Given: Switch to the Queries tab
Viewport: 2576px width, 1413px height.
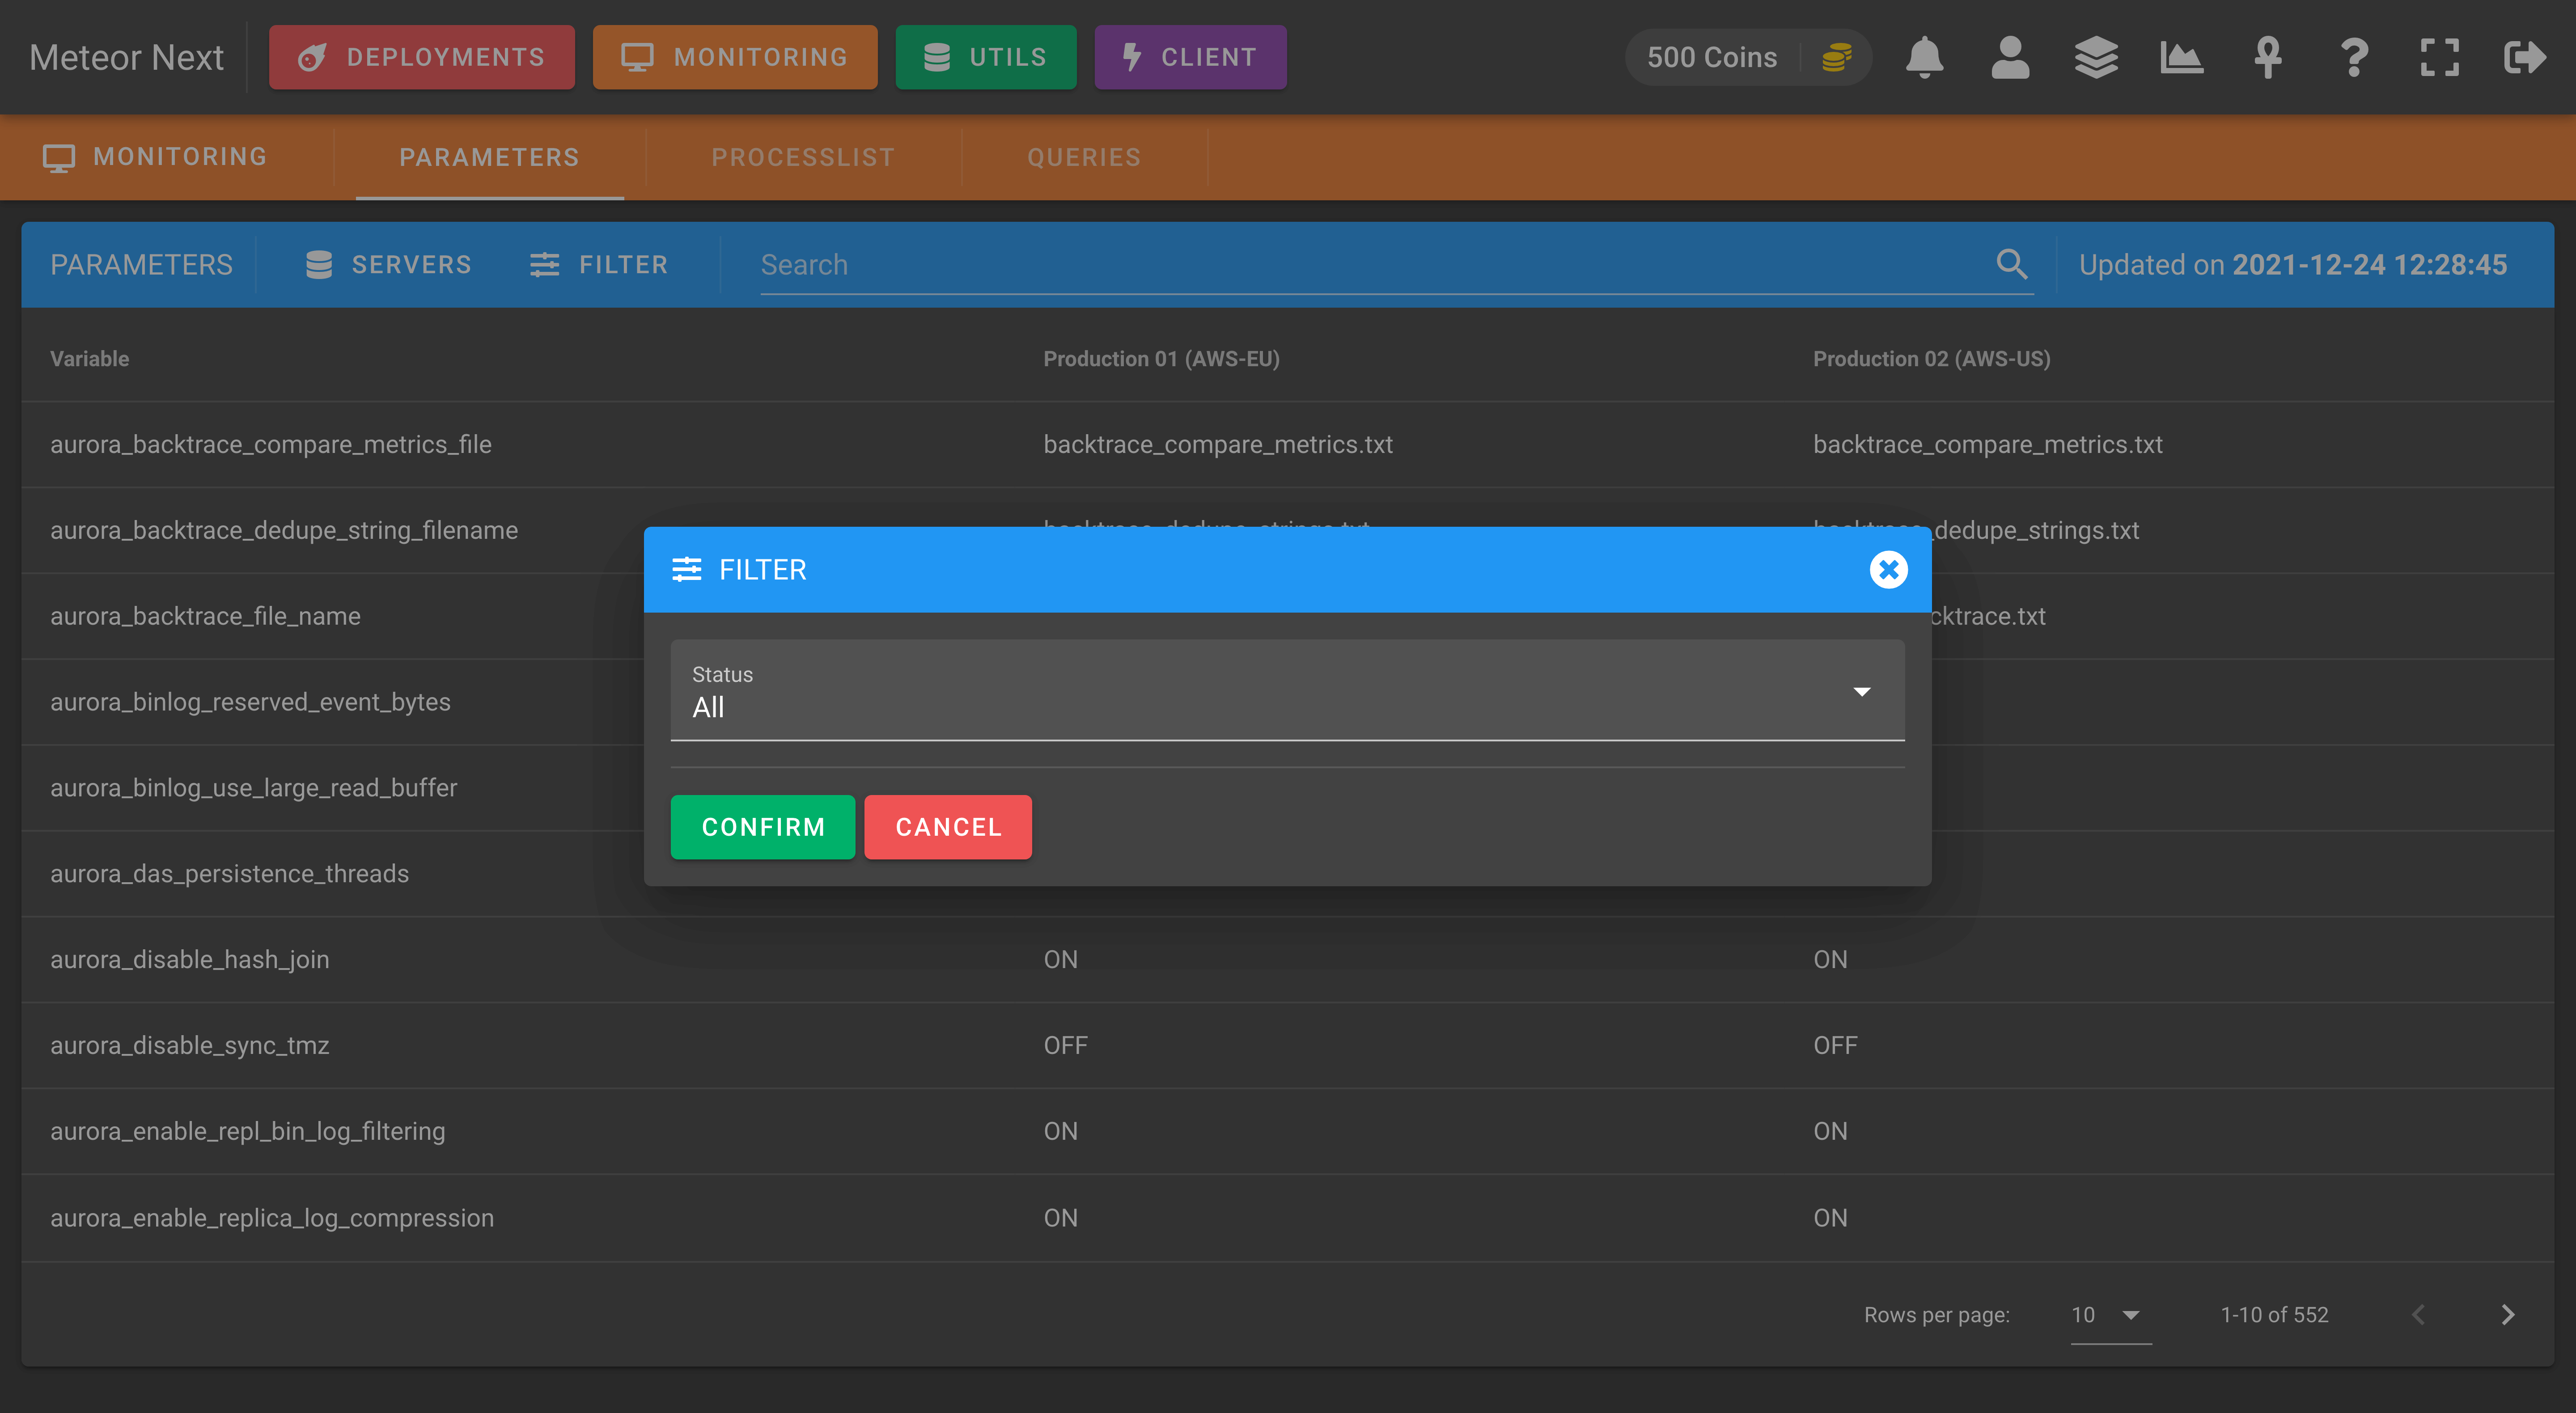Looking at the screenshot, I should 1084,157.
